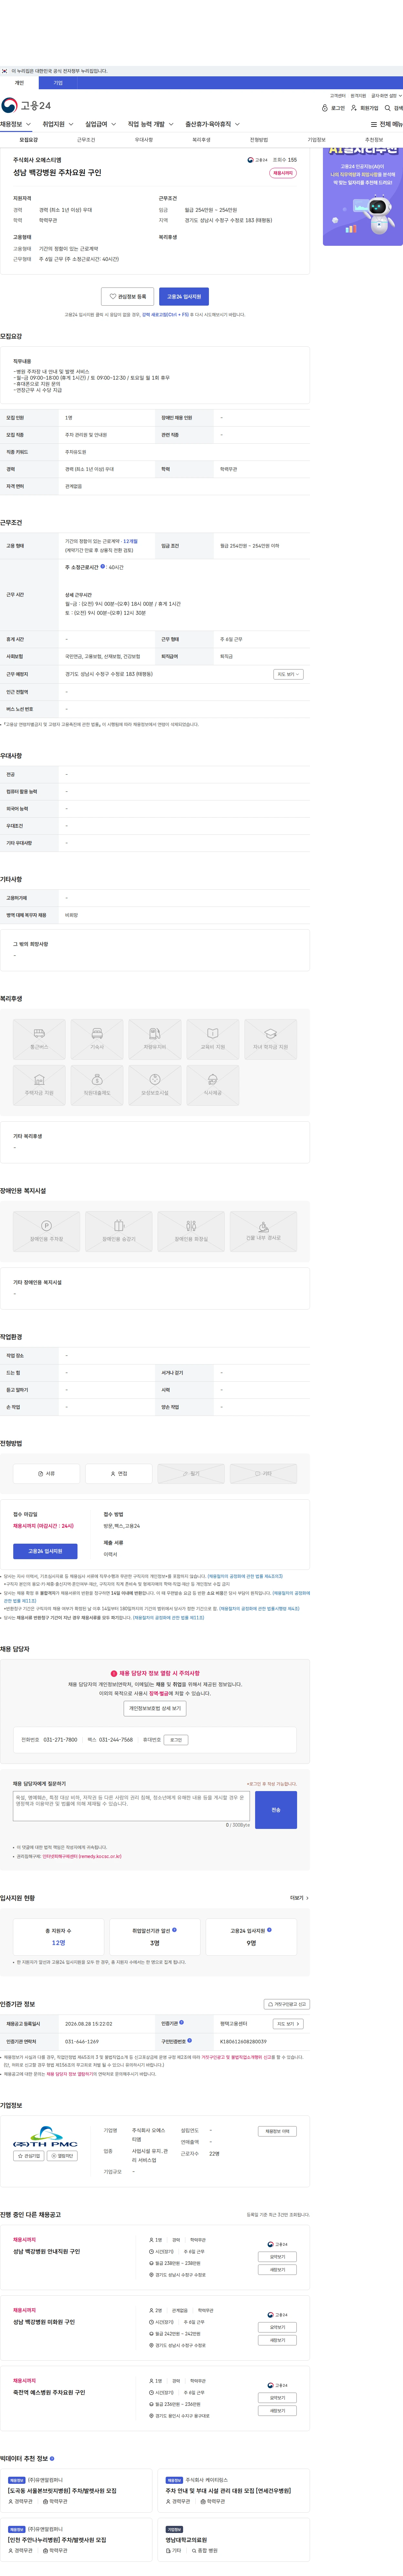Click 개인정보보호법 상세 보기 button

pos(155,1708)
